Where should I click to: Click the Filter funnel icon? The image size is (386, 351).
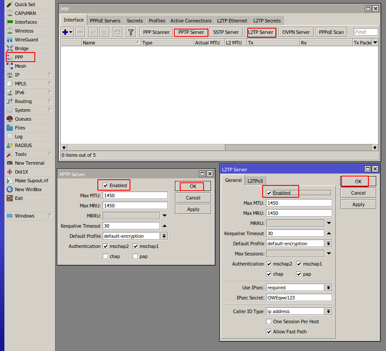(130, 32)
